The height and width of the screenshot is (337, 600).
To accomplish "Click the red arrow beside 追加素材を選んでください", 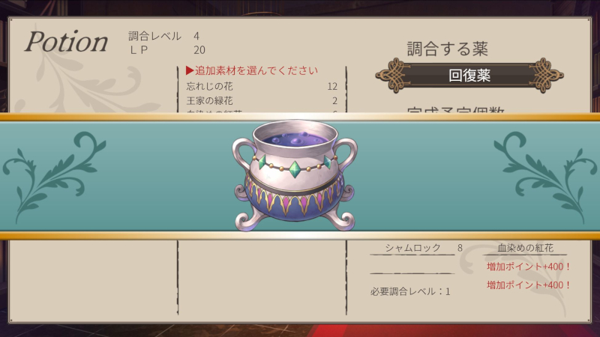I will (x=190, y=70).
